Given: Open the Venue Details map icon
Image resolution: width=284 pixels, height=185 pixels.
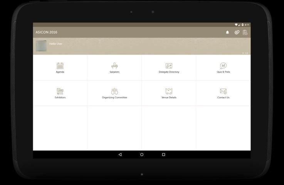Looking at the screenshot, I should (x=169, y=91).
